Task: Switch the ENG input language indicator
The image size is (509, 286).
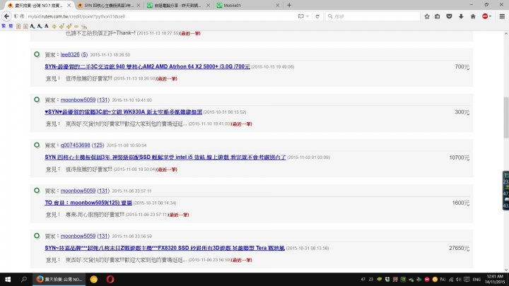Action: coord(476,279)
